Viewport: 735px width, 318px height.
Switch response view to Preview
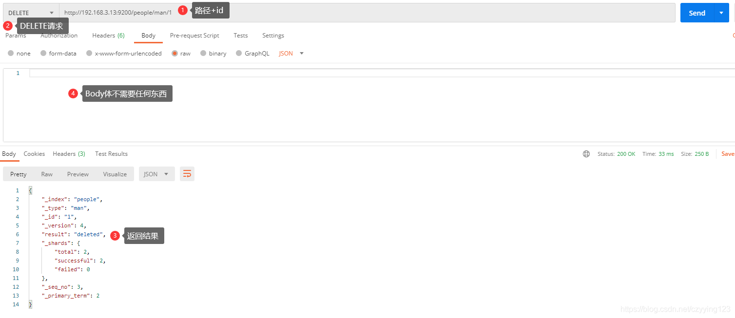click(78, 174)
